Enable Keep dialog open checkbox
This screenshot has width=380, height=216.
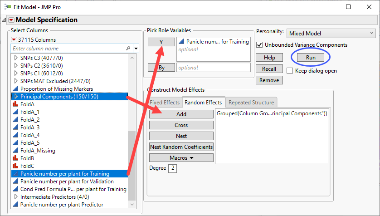(x=290, y=71)
